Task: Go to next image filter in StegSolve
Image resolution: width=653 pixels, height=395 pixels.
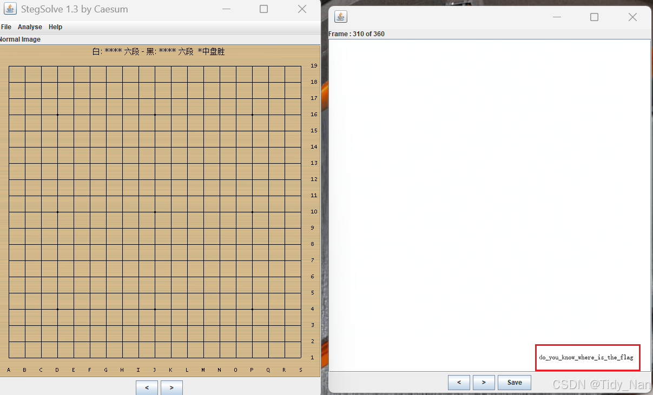Action: tap(172, 387)
